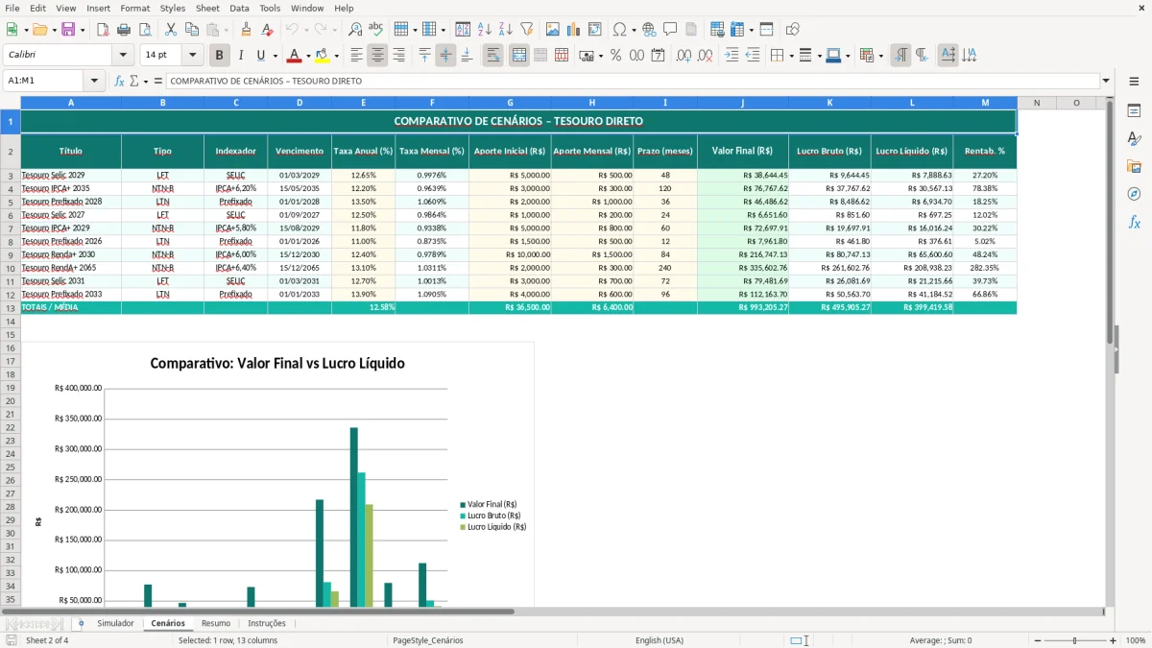Expand the formula bar arrow
Screen dimensions: 1152x648
point(1107,81)
